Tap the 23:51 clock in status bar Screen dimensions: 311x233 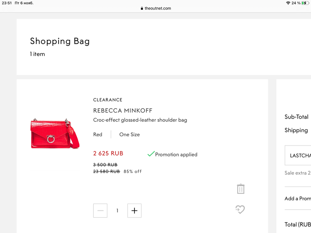pyautogui.click(x=6, y=3)
